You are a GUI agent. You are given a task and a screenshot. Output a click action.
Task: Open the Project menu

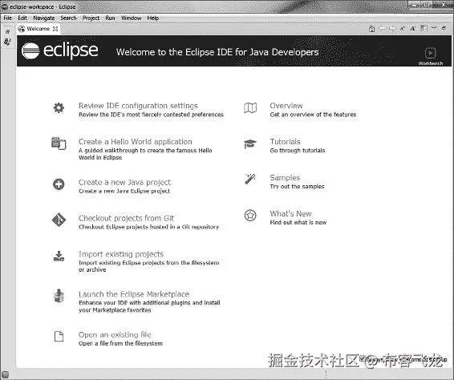[91, 18]
